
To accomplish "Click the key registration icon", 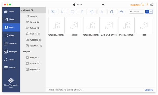I will (x=147, y=5).
